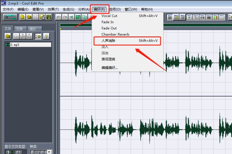Click the multitrack/waveform view switch button
The height and width of the screenshot is (154, 232).
tap(10, 17)
